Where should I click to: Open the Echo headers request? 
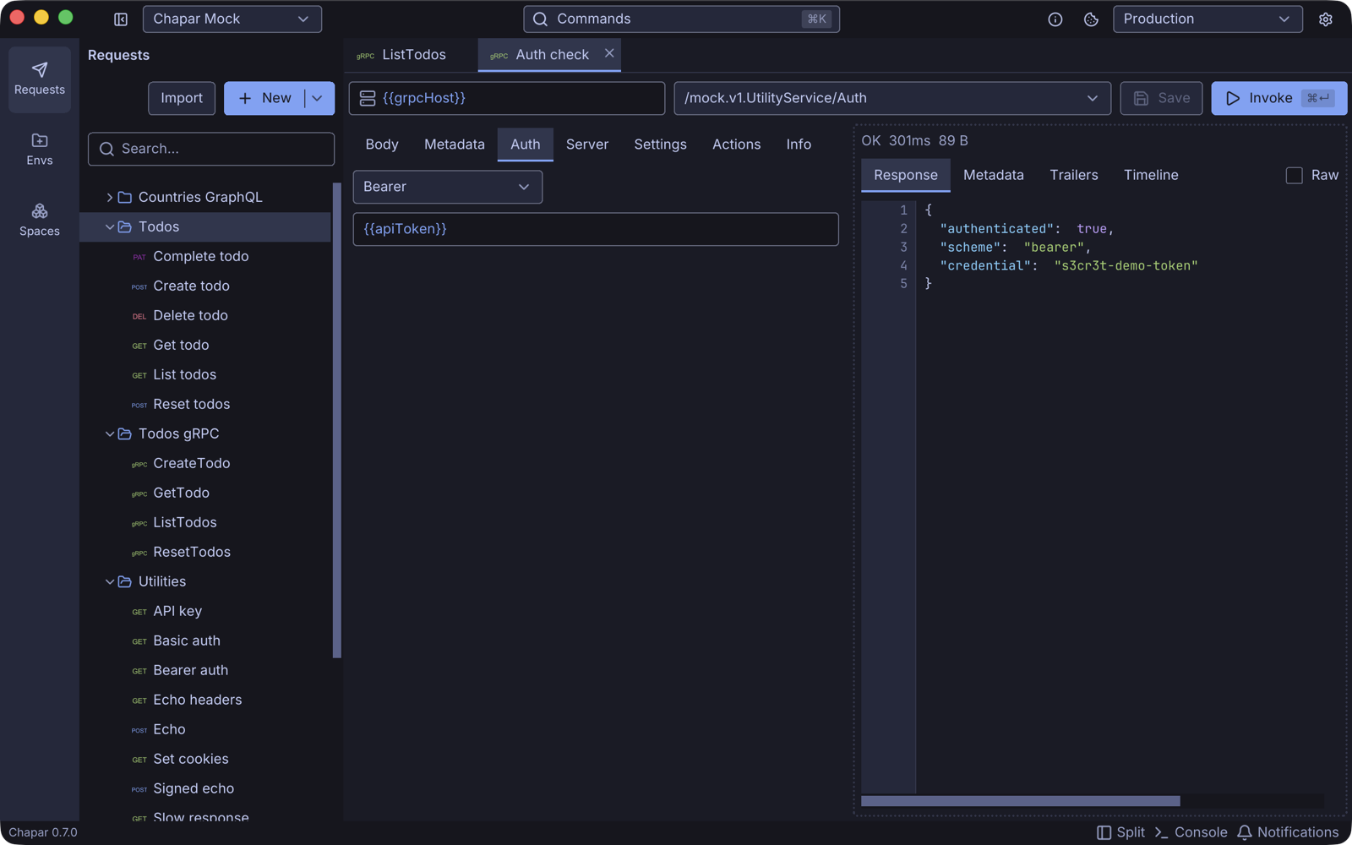coord(205,700)
